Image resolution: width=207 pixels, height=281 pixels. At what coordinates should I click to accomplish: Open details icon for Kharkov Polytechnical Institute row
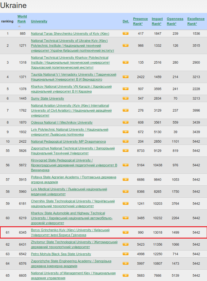pyautogui.click(x=125, y=62)
